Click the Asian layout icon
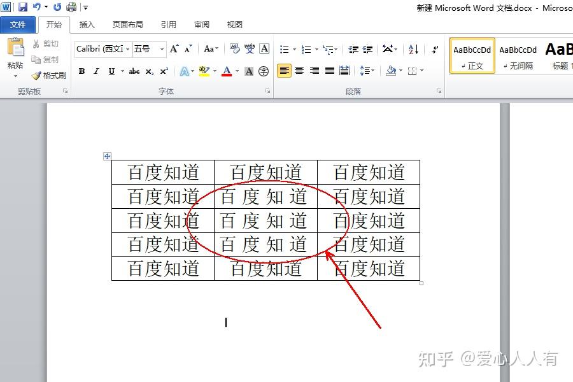573x382 pixels. click(389, 48)
